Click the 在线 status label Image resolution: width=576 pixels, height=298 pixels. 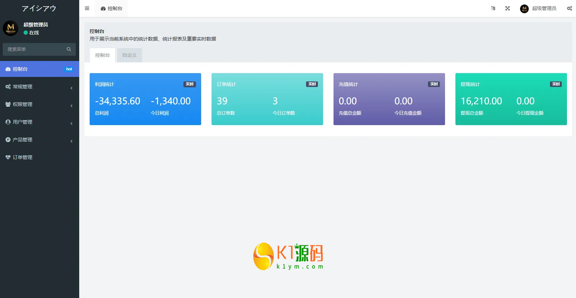coord(34,33)
